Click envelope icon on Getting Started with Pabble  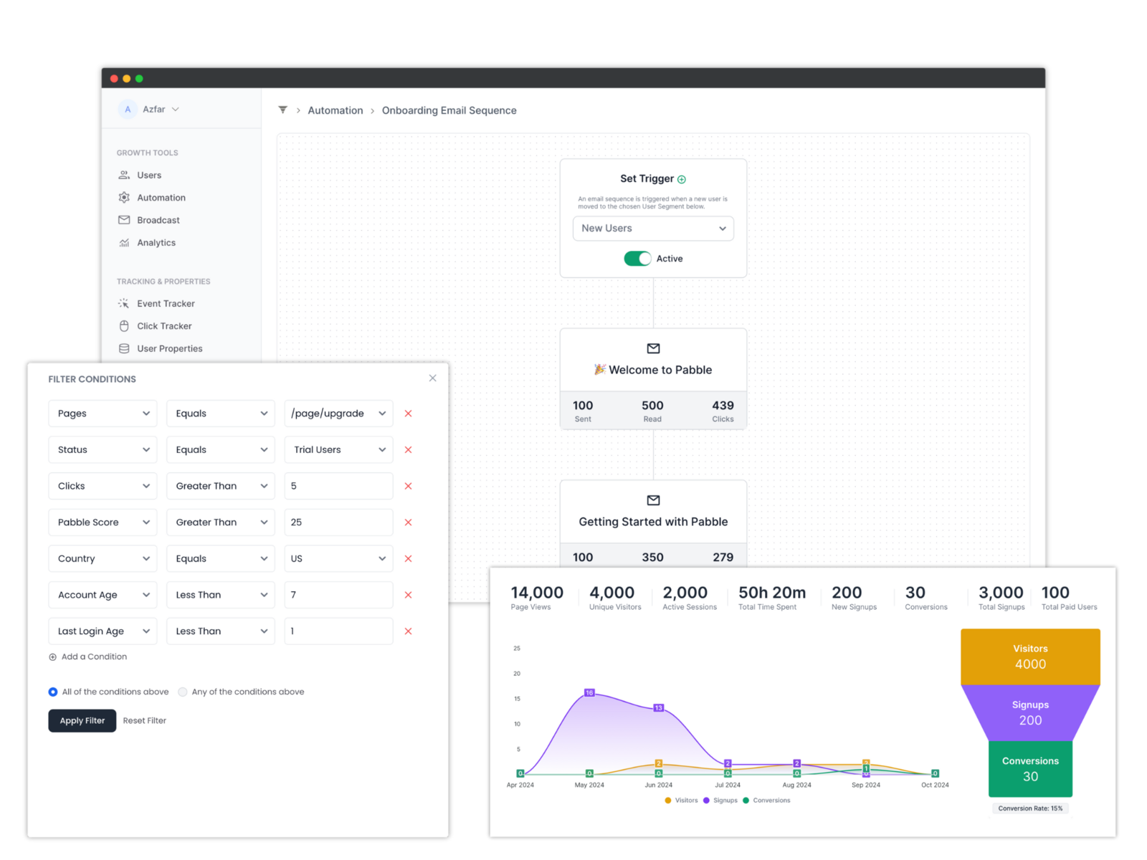(653, 500)
